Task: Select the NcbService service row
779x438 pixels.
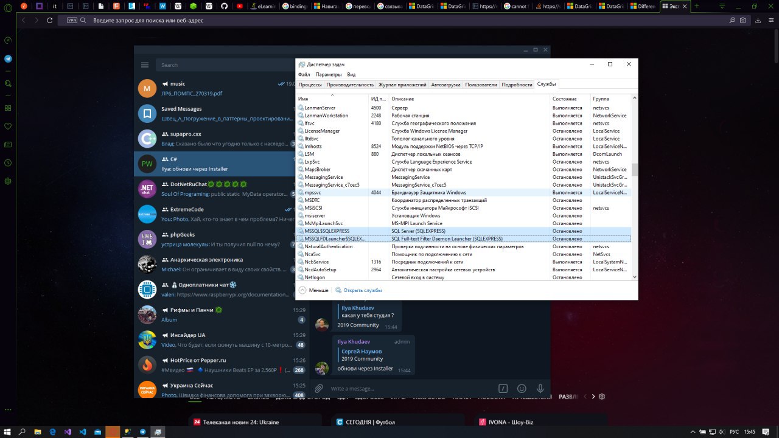Action: (464, 262)
